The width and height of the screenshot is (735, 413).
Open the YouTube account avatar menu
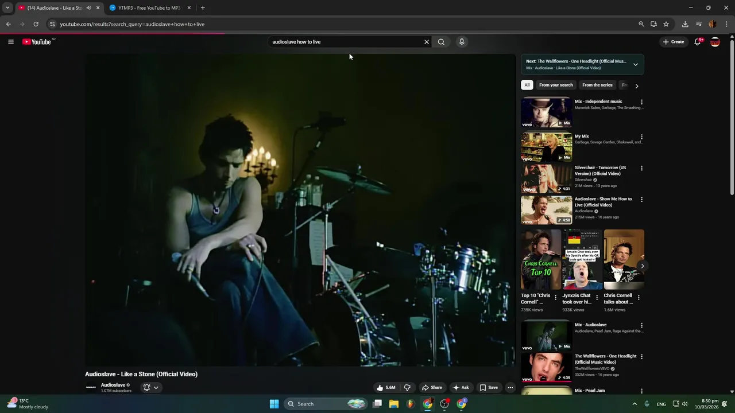(715, 42)
